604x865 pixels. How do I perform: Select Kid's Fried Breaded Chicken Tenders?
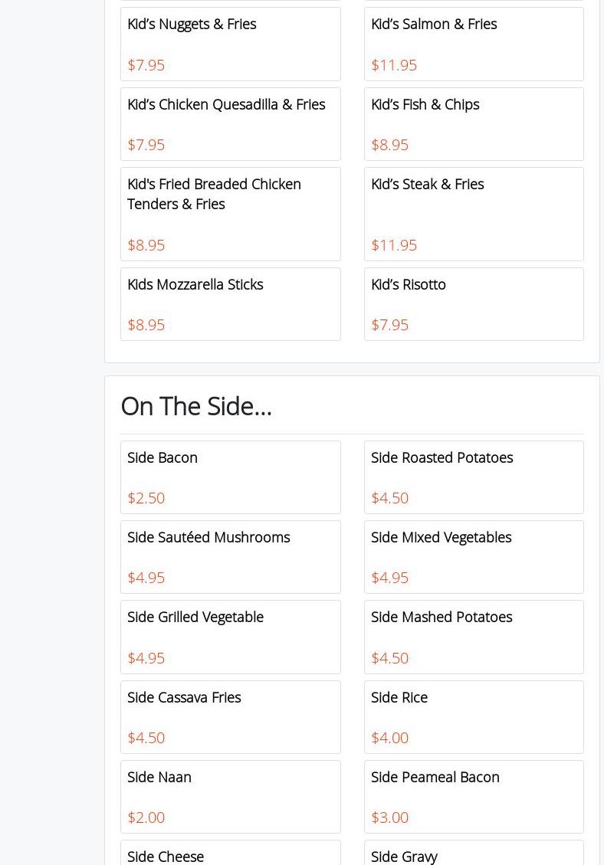pos(230,214)
